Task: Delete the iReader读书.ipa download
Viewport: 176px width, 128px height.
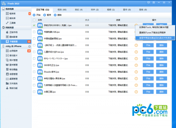Action: coord(162,72)
